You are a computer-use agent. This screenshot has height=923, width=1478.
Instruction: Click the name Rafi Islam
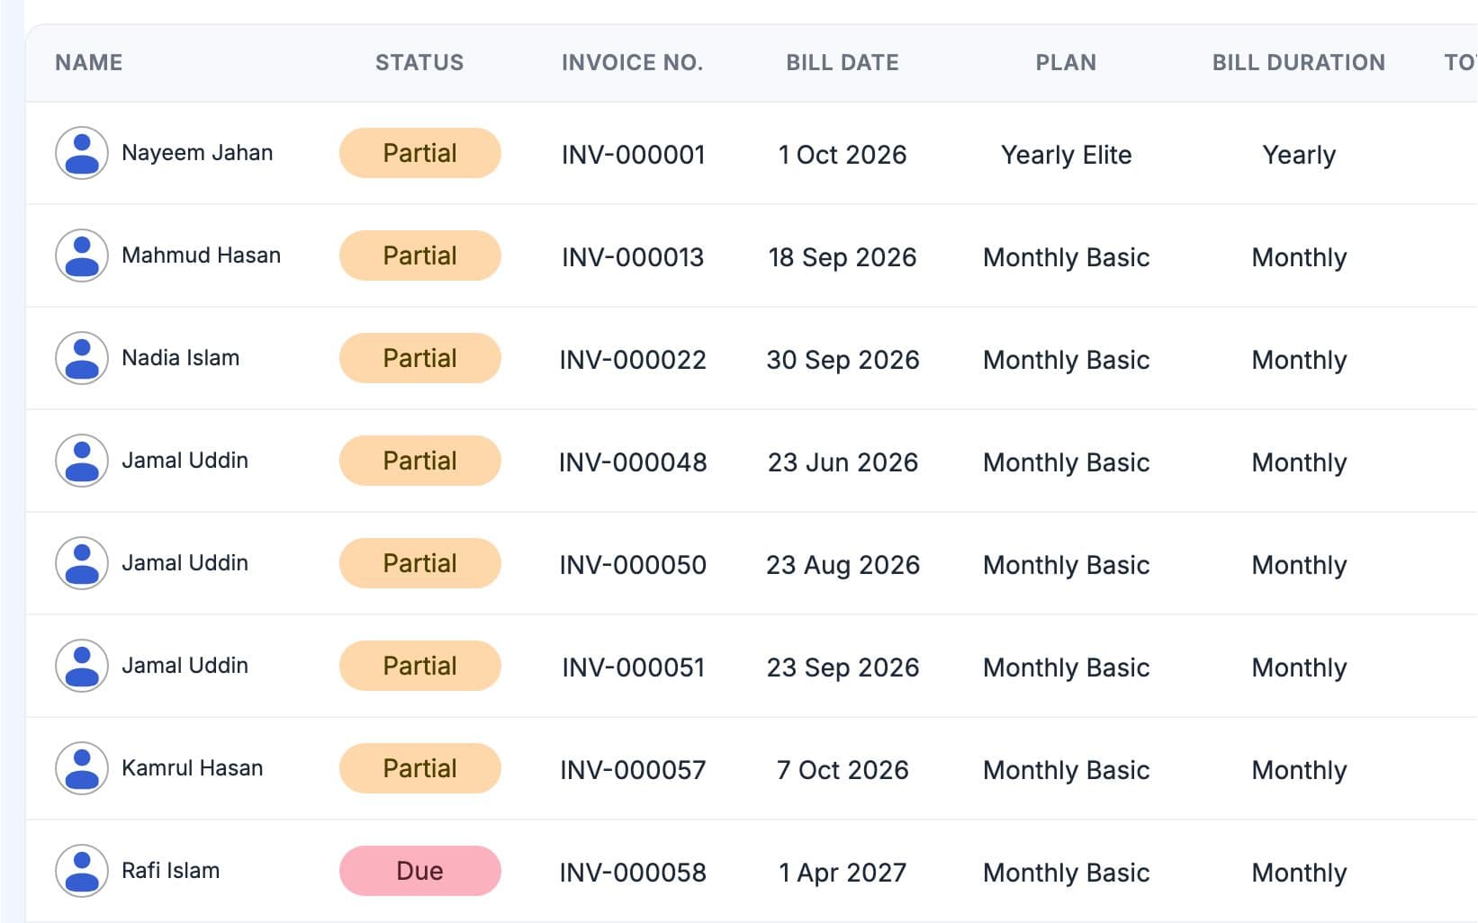[171, 871]
